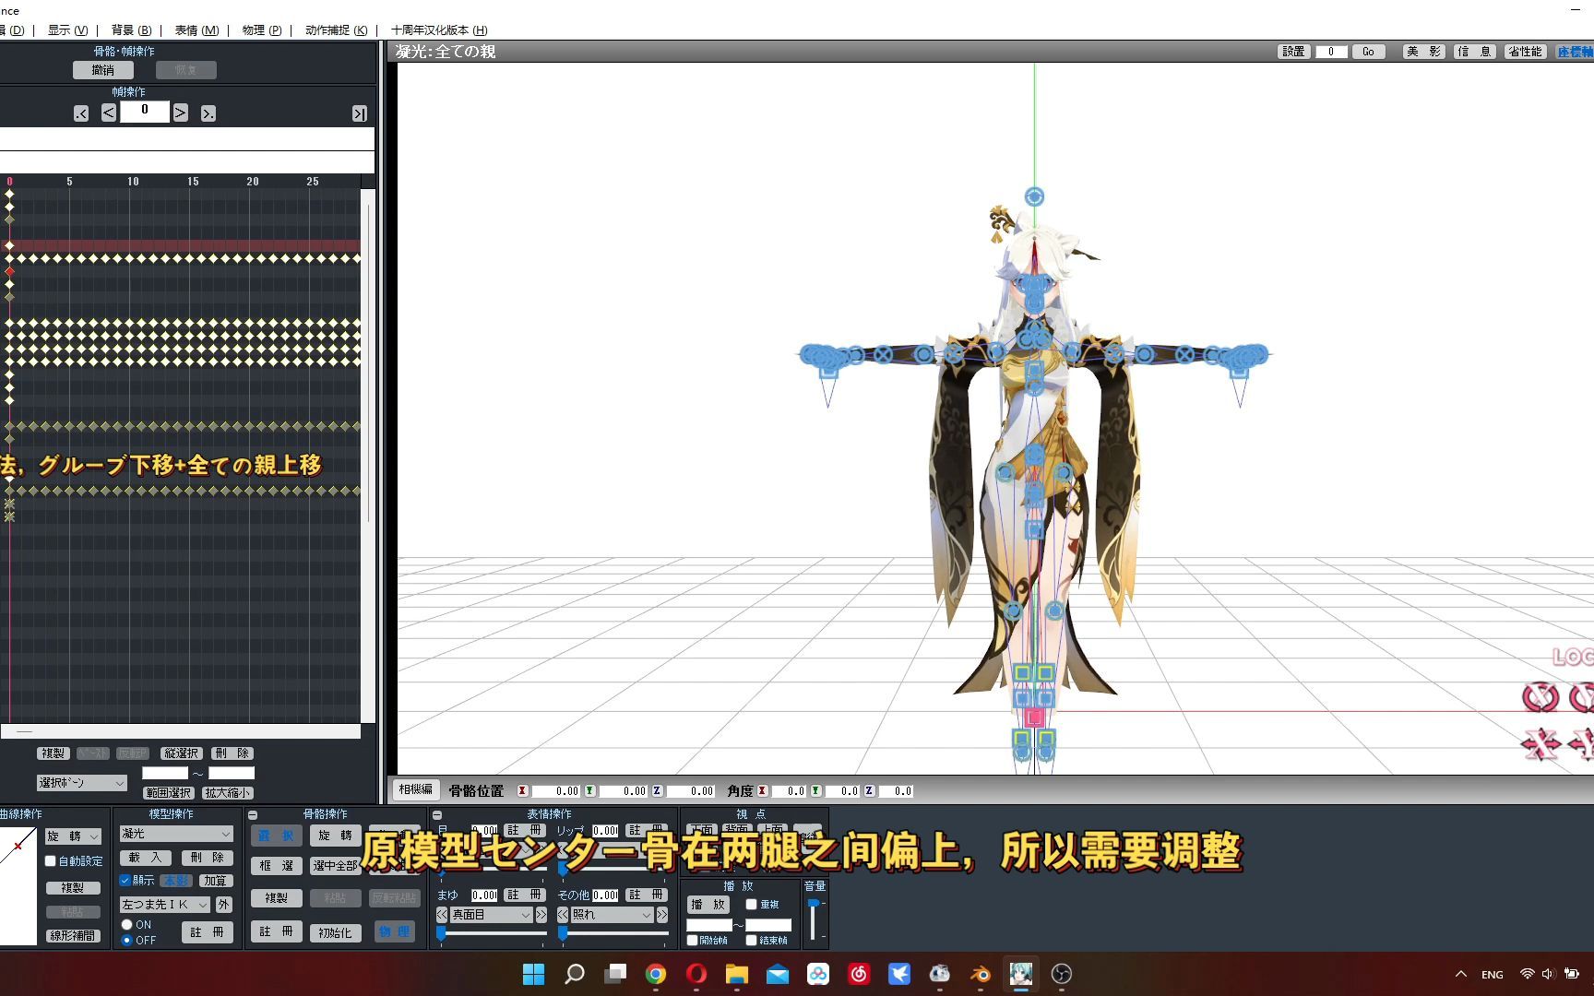Viewport: 1594px width, 996px height.
Task: Select the 框選 box-select icon in 骨格操作
Action: pyautogui.click(x=276, y=865)
